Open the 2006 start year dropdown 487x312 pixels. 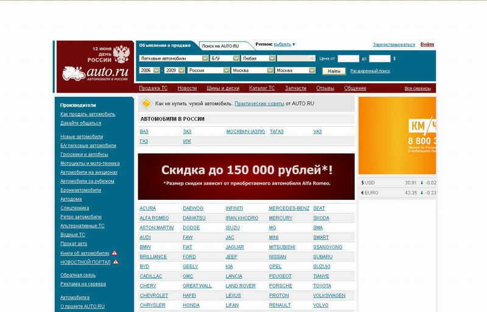(149, 70)
